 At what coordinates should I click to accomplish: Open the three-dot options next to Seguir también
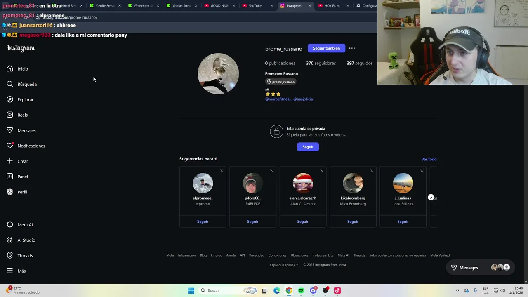click(352, 48)
